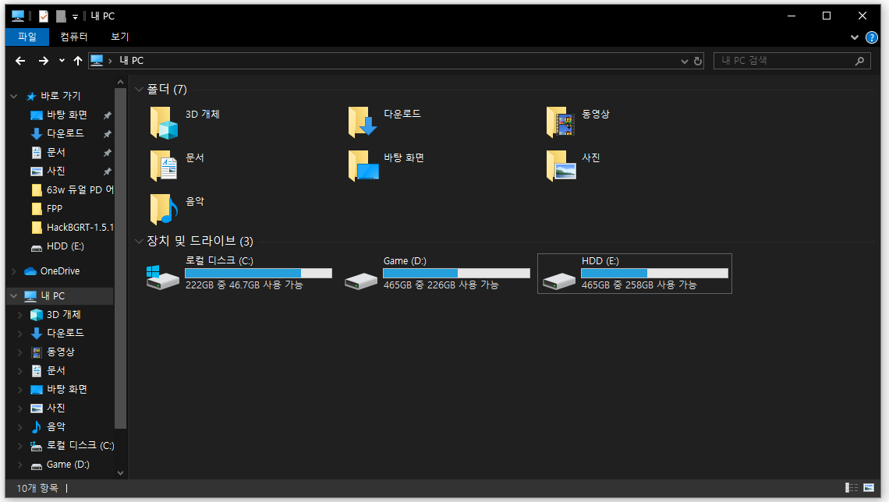Open address bar history dropdown
This screenshot has height=502, width=889.
(x=685, y=61)
